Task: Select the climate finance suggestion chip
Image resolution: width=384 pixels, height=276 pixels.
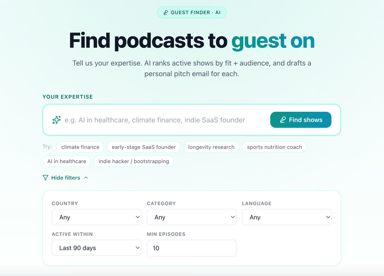Action: coord(80,147)
